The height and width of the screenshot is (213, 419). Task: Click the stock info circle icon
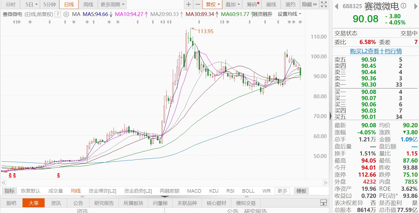pos(404,6)
